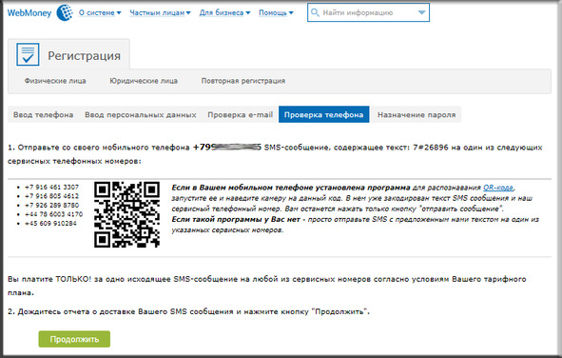Open the Помощь menu
This screenshot has width=562, height=358.
click(276, 13)
